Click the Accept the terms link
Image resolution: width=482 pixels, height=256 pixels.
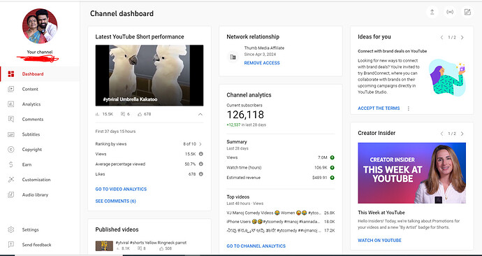click(379, 108)
